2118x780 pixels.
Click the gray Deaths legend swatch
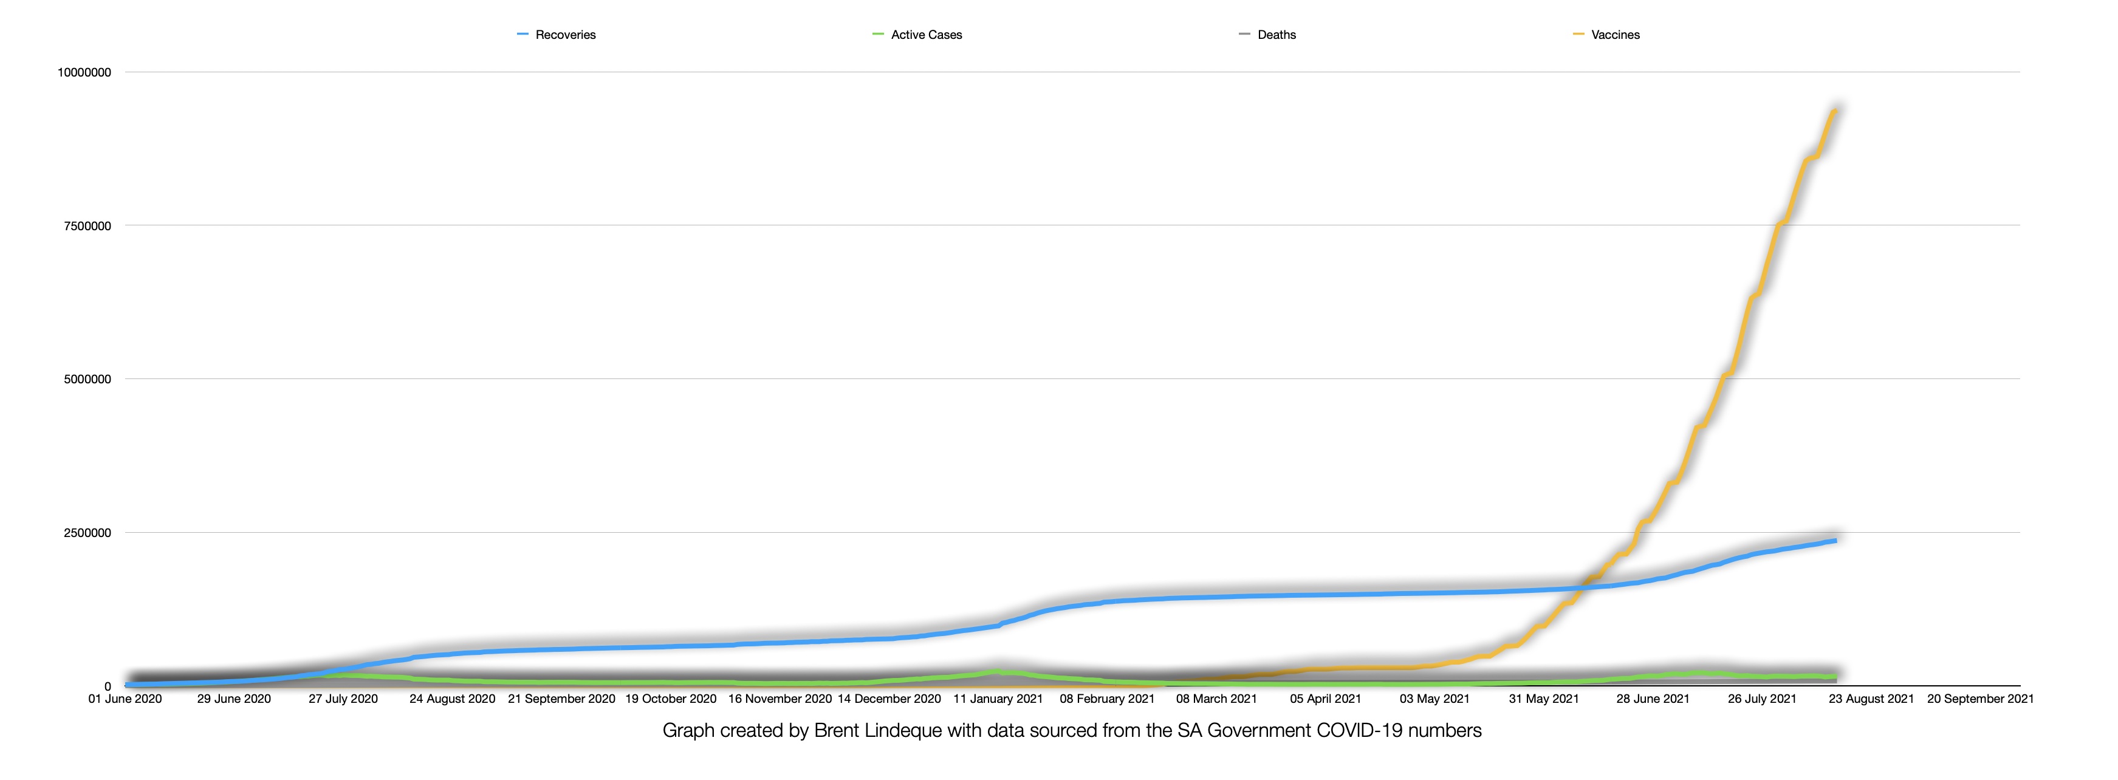coord(1244,35)
